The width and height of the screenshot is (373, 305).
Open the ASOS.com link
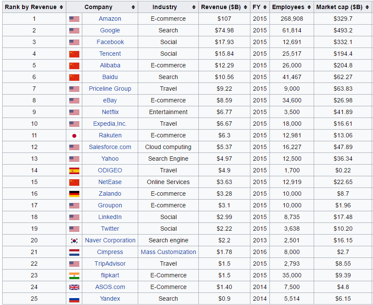pyautogui.click(x=110, y=287)
